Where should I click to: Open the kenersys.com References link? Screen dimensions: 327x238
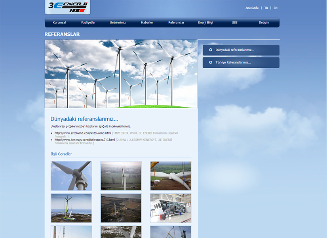click(85, 140)
